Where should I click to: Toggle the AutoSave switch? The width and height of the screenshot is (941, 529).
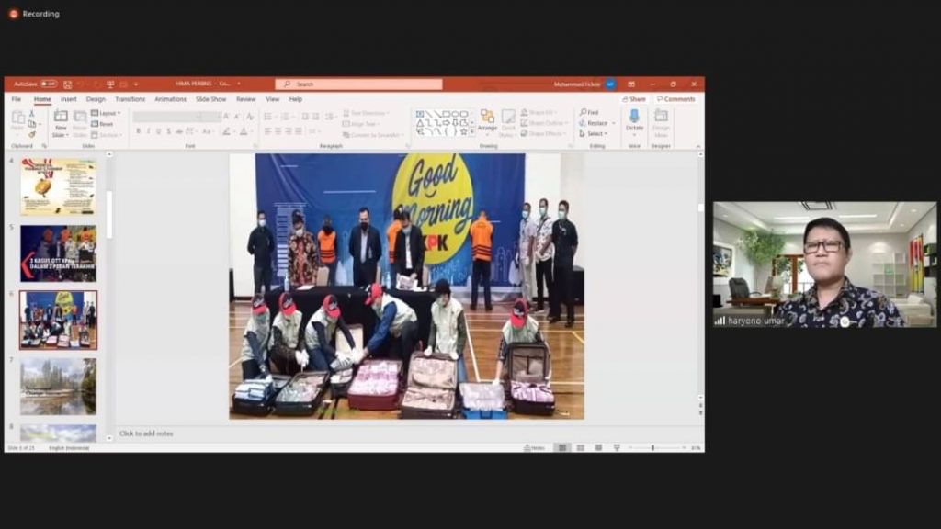(49, 84)
